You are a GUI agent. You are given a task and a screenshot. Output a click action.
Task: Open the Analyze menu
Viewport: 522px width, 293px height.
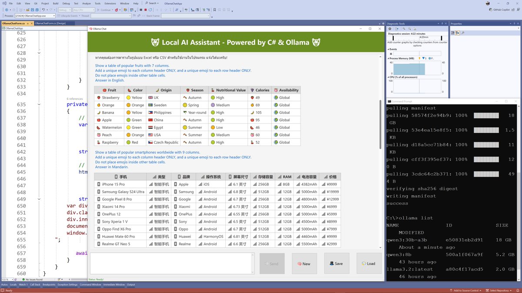(x=87, y=3)
